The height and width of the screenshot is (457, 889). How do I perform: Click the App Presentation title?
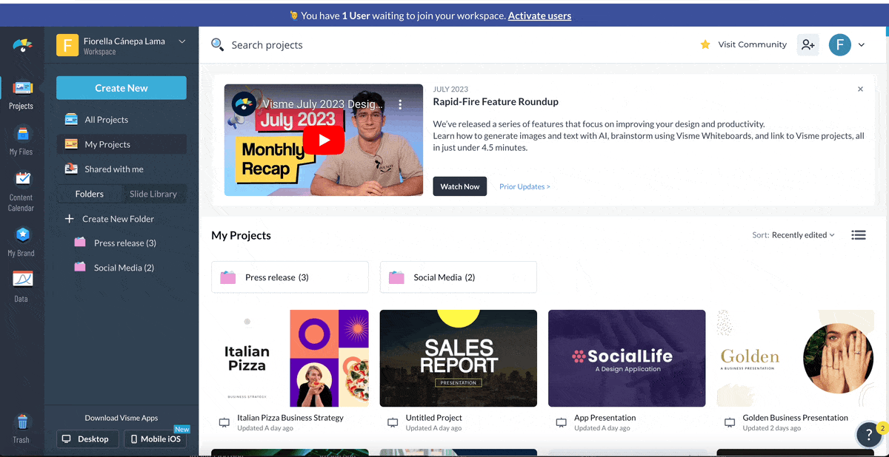tap(605, 418)
